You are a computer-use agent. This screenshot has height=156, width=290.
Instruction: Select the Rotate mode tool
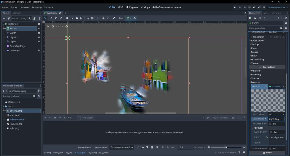(x=56, y=18)
